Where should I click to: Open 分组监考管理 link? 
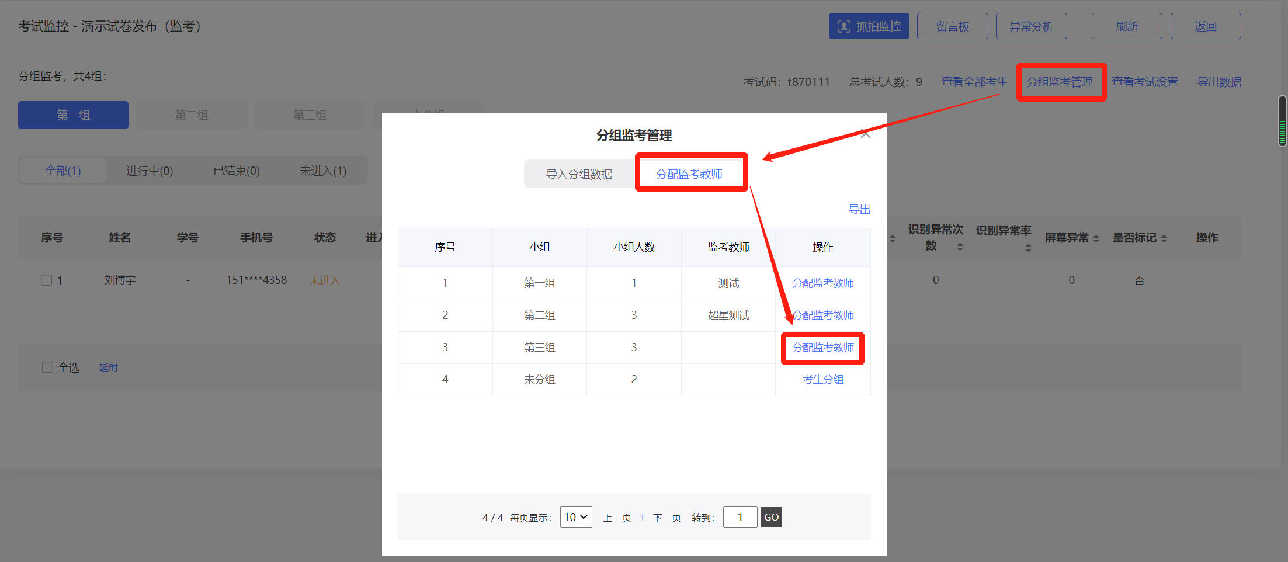[1060, 82]
